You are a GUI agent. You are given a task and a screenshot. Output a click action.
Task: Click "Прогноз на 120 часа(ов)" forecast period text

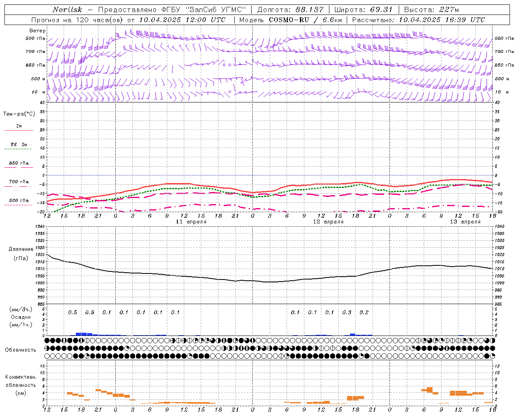(77, 20)
